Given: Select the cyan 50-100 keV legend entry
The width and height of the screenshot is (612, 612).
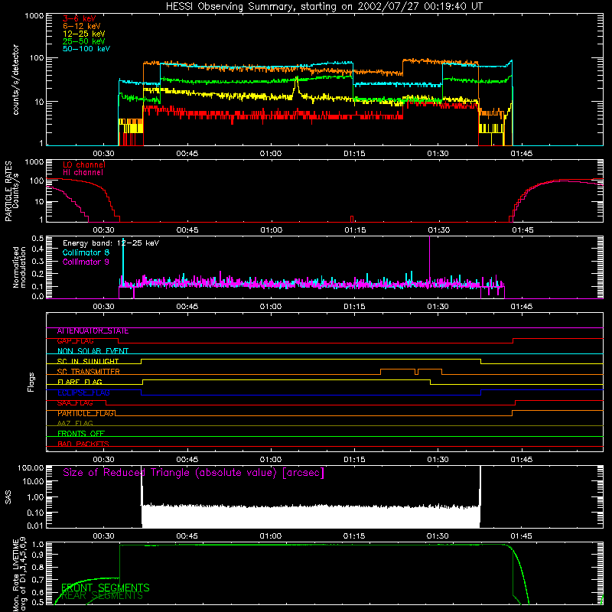Looking at the screenshot, I should pyautogui.click(x=86, y=49).
